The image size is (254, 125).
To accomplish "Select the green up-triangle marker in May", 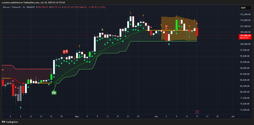I will (x=79, y=57).
